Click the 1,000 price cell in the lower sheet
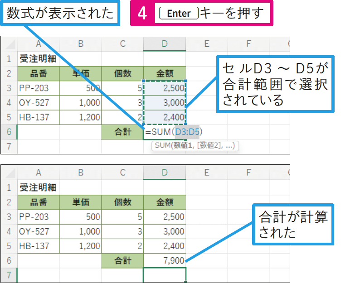 click(80, 231)
